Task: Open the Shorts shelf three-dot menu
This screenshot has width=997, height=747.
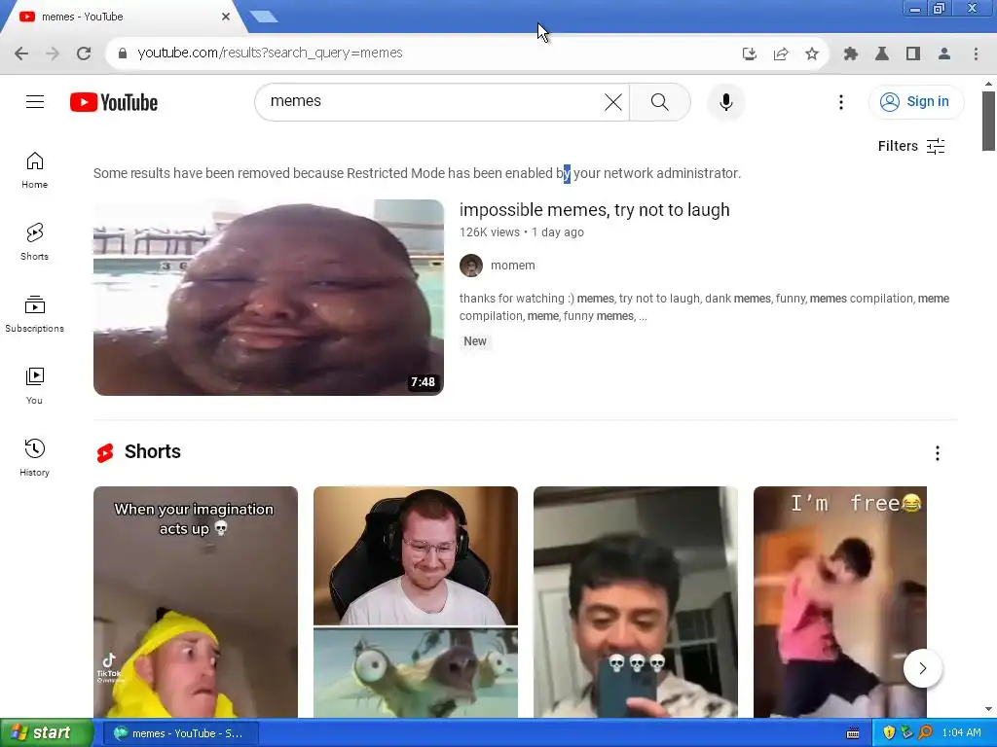Action: [938, 453]
